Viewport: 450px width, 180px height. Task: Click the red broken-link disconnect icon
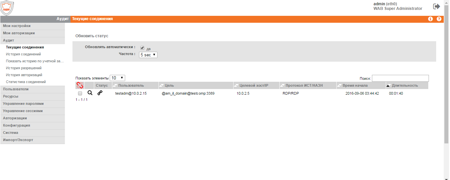click(x=79, y=85)
